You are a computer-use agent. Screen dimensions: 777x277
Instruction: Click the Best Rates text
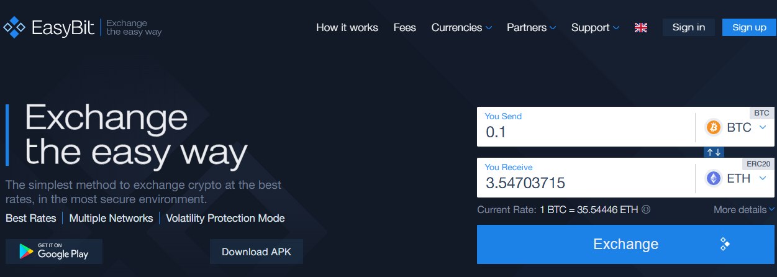click(31, 218)
